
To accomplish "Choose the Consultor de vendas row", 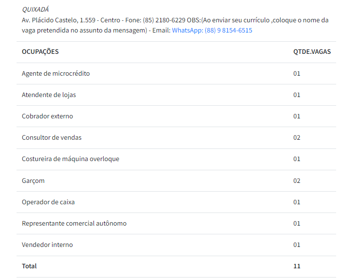I will [52, 138].
